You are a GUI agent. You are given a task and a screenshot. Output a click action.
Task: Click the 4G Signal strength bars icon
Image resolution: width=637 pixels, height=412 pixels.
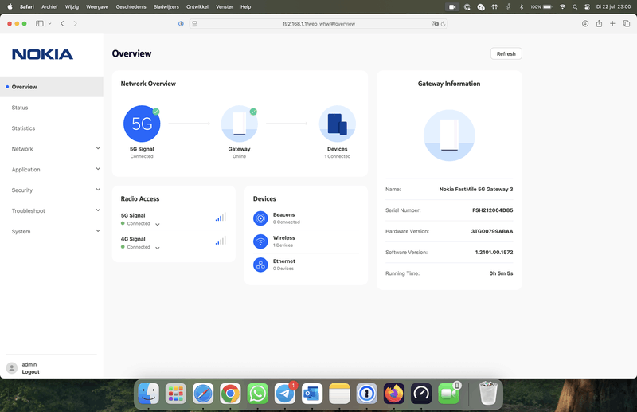221,241
